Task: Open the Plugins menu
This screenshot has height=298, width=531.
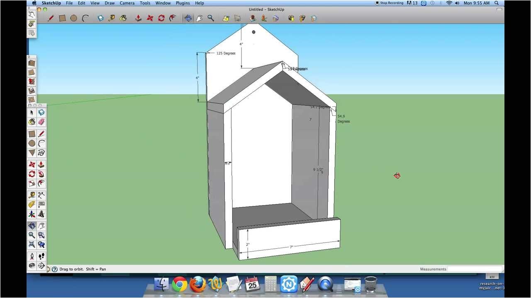Action: 182,3
